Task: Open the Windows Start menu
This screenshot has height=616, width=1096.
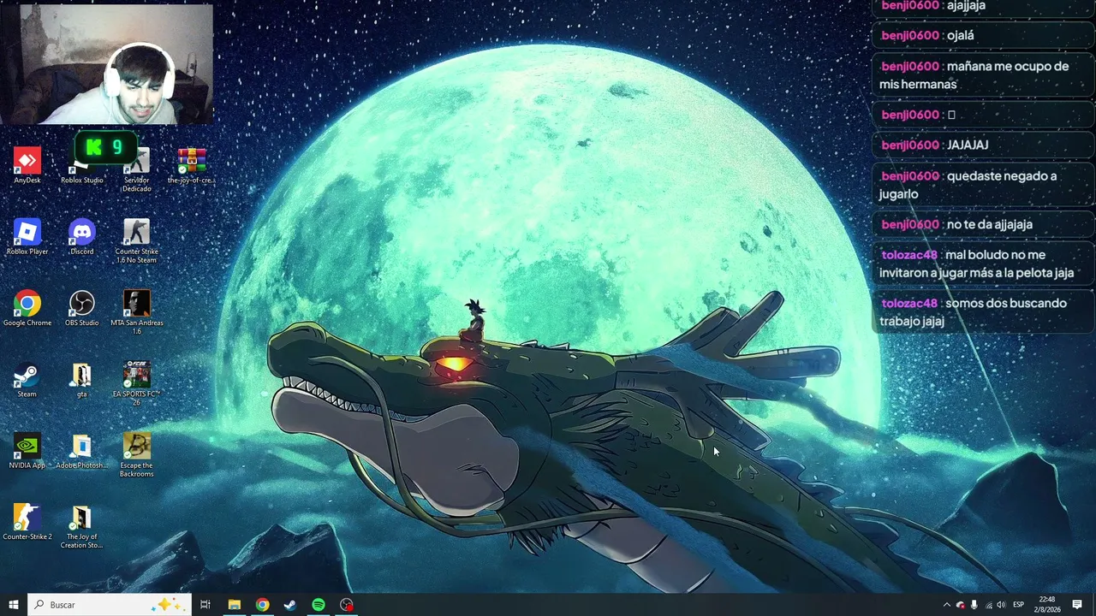Action: (14, 605)
